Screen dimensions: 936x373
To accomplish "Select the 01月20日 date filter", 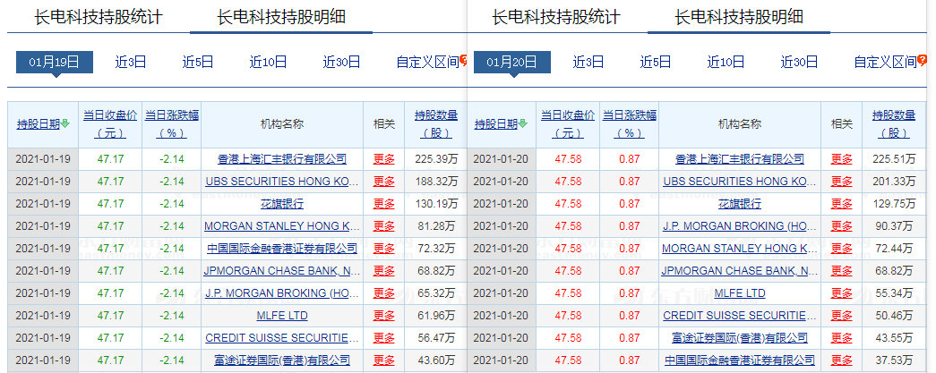I will pyautogui.click(x=512, y=62).
